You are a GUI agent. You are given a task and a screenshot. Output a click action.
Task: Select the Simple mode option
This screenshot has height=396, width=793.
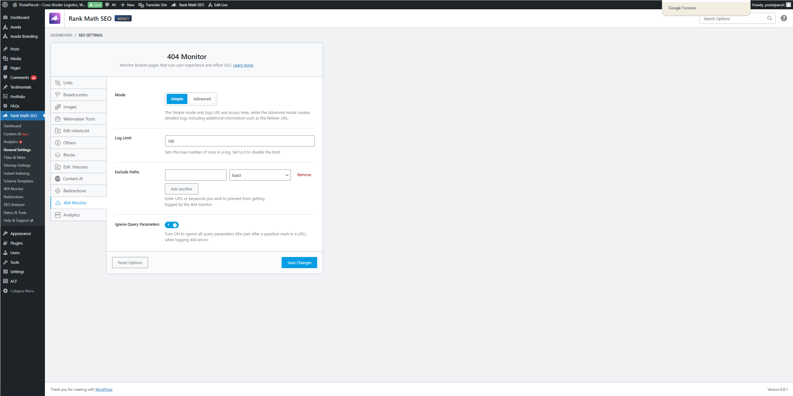(177, 99)
